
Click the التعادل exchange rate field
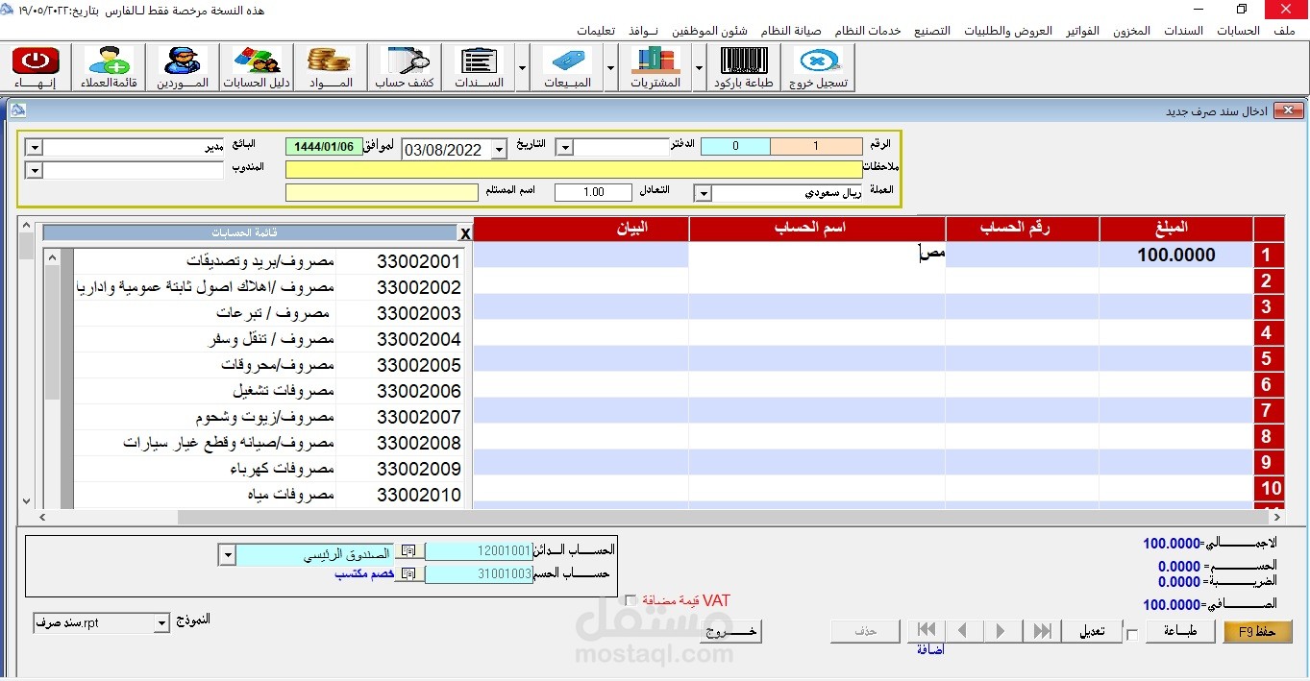click(x=593, y=192)
